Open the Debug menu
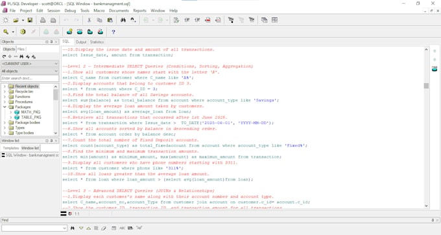This screenshot has width=441, height=235. 70,10
